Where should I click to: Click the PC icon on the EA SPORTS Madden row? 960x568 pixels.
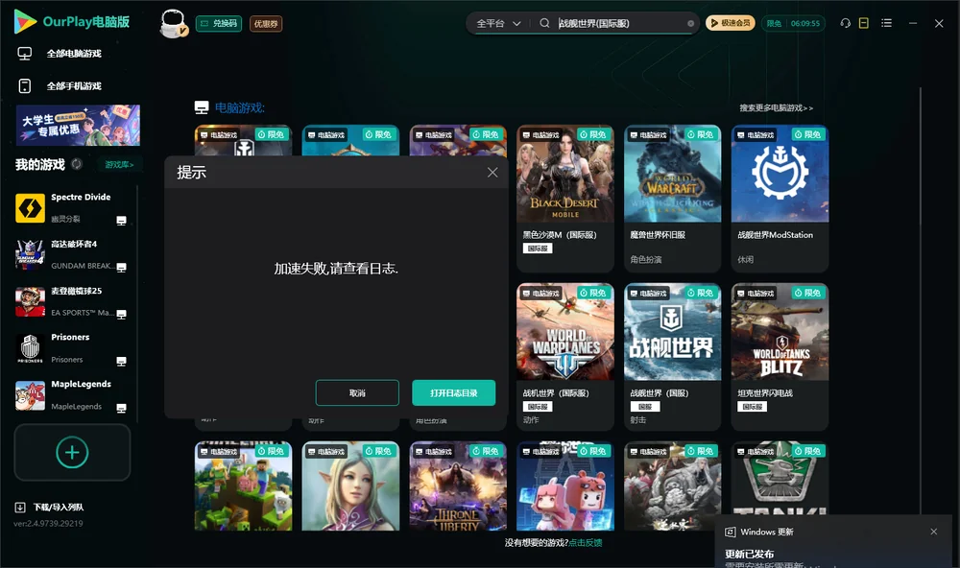tap(121, 314)
